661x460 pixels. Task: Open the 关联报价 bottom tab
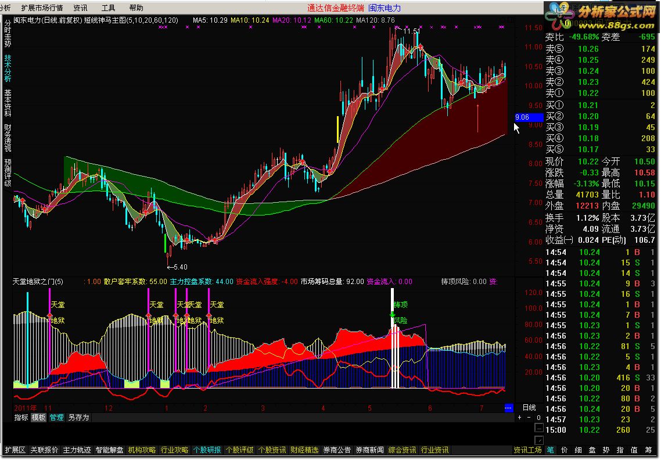[x=44, y=450]
